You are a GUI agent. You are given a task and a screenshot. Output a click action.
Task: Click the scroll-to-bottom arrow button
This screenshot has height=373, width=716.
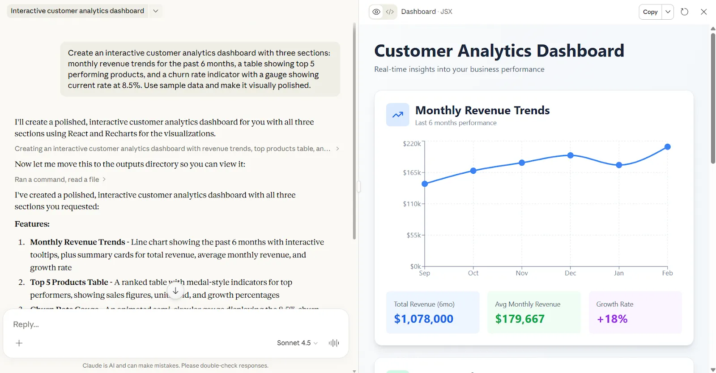(175, 291)
